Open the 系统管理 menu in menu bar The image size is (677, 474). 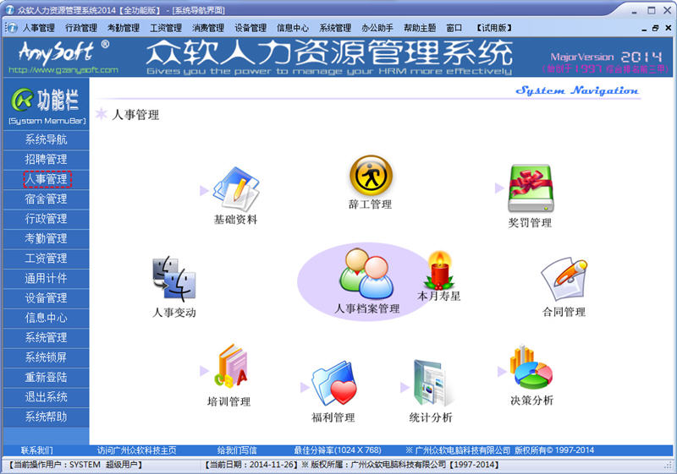[335, 29]
